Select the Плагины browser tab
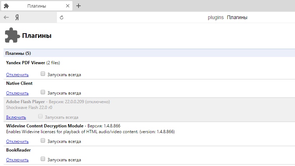Screen dimensions: 295x166 tap(37, 6)
